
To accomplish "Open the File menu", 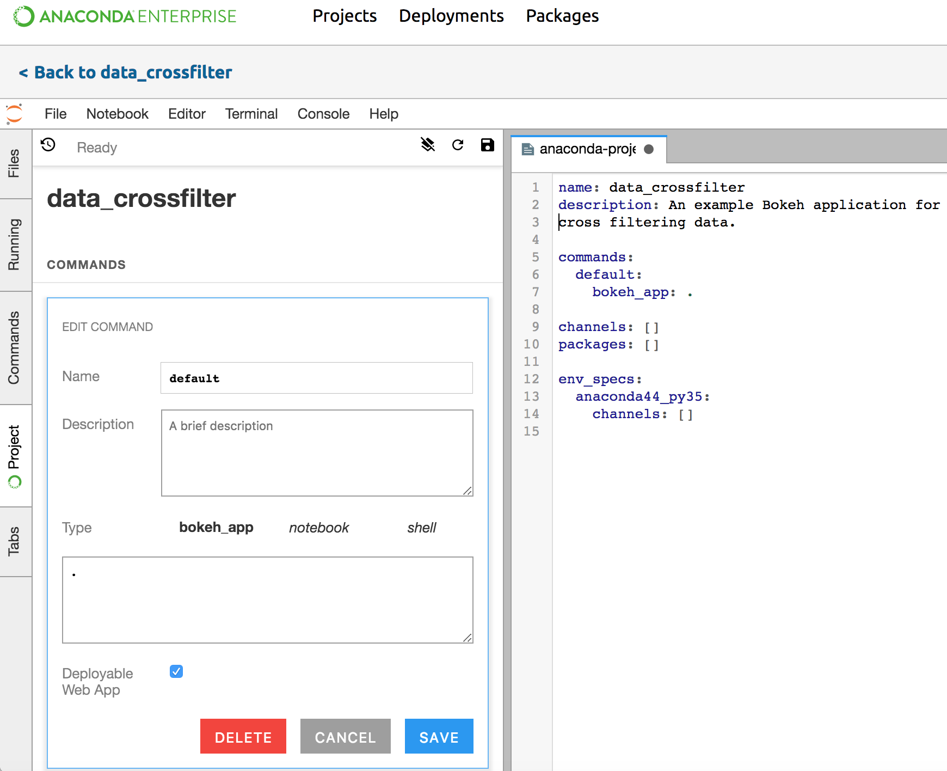I will (x=56, y=114).
